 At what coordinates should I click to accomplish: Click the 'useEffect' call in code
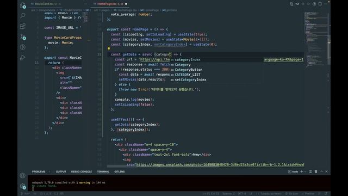pyautogui.click(x=120, y=119)
